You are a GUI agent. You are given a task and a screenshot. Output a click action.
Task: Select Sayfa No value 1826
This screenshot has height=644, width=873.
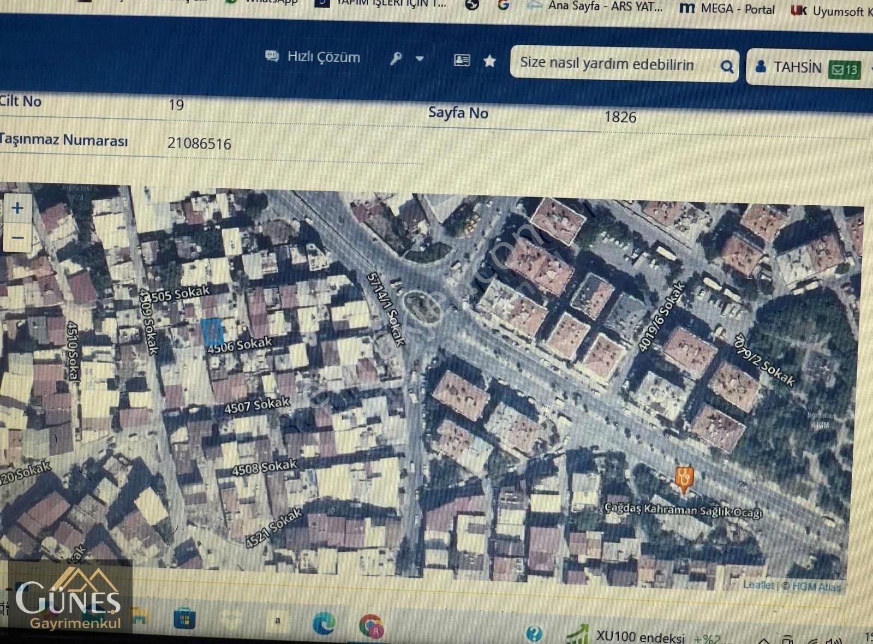620,117
